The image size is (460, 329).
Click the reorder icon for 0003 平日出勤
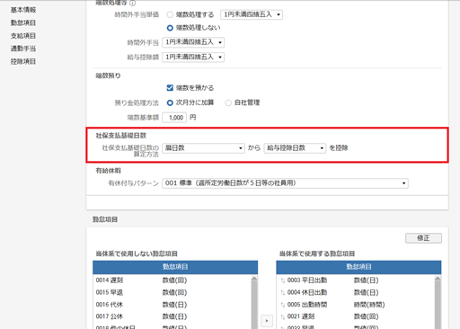click(282, 280)
